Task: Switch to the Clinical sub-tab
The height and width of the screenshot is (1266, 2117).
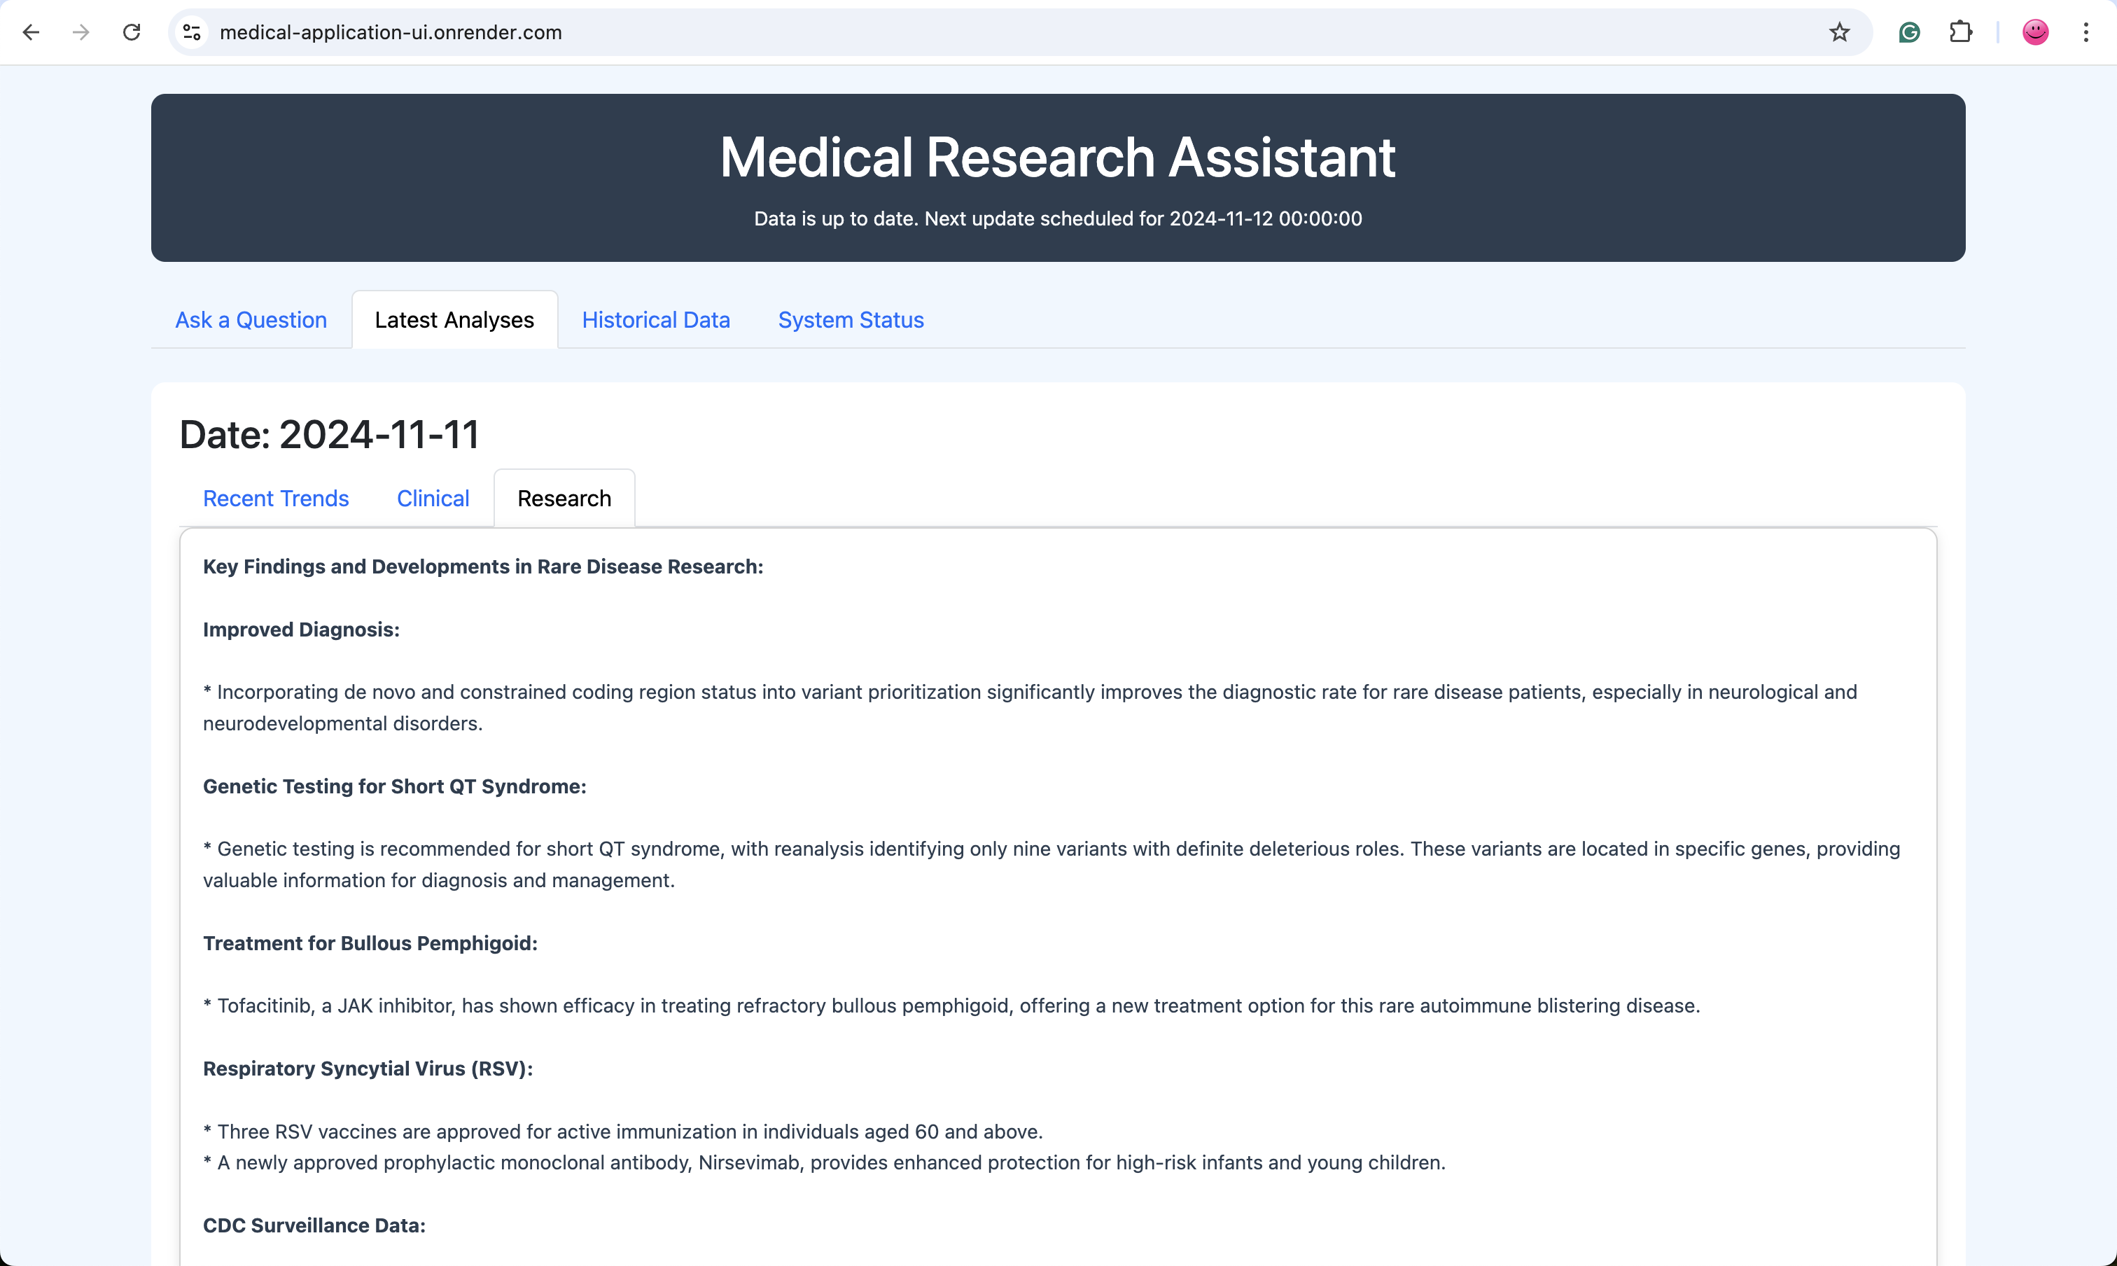Action: [x=433, y=499]
